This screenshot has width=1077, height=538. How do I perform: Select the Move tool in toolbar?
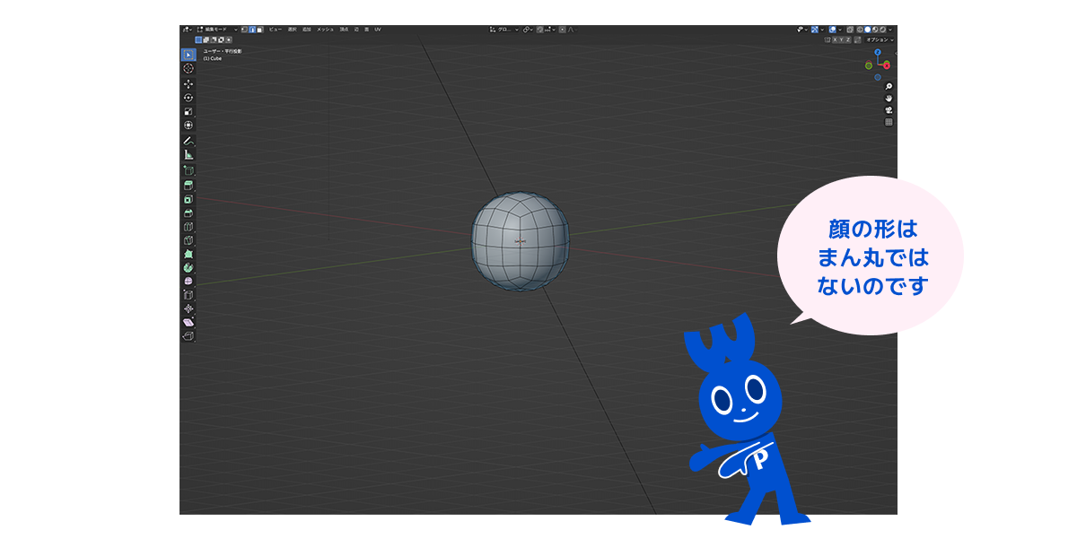coord(188,83)
